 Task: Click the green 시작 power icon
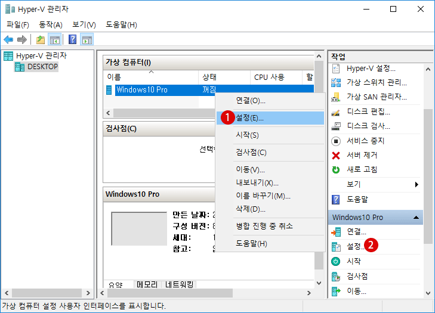pos(336,261)
